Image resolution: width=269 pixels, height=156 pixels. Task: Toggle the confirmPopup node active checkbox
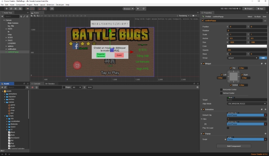click(202, 21)
